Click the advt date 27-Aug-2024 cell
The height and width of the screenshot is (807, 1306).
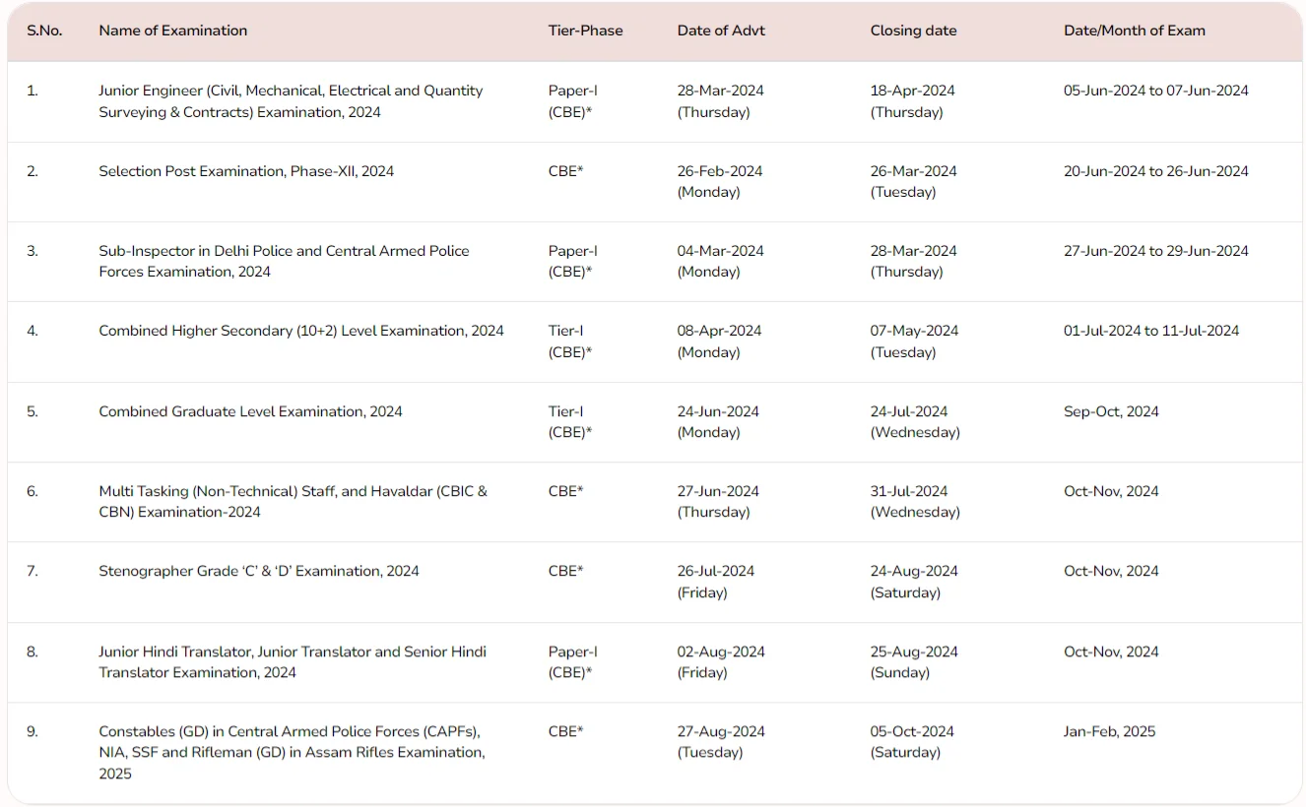[720, 741]
